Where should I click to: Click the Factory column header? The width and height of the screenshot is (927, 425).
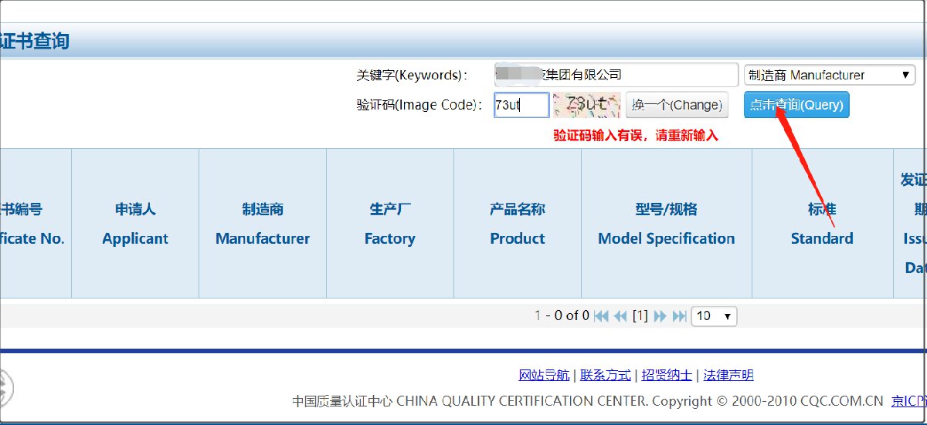click(x=390, y=224)
